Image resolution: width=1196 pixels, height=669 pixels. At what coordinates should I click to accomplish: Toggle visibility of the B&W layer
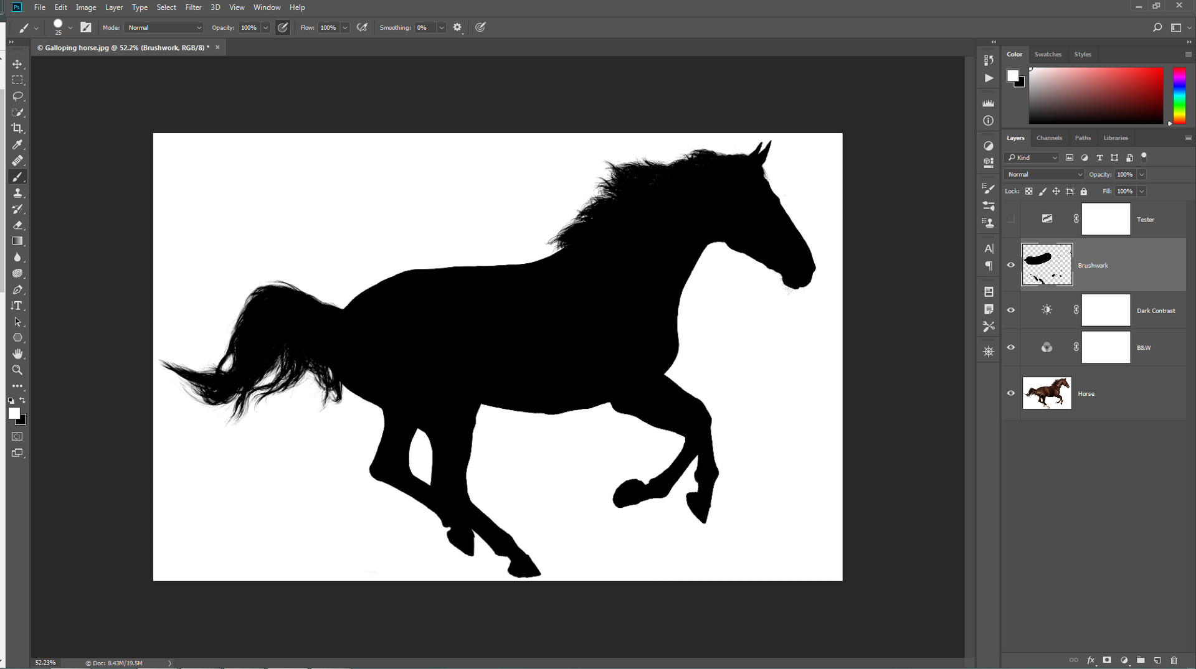tap(1011, 347)
